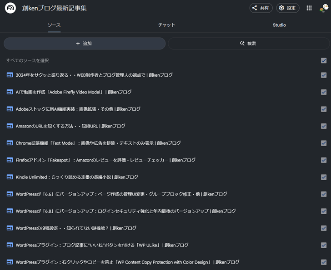Uncheck the WordPressの投稿設定 source
The height and width of the screenshot is (270, 331).
pyautogui.click(x=324, y=228)
